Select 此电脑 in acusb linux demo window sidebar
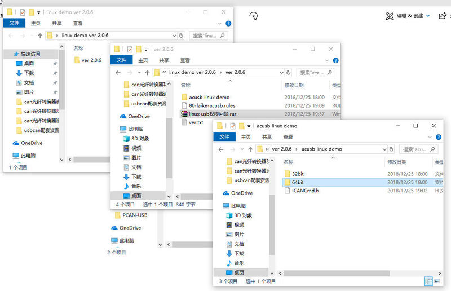The height and width of the screenshot is (291, 451). pos(234,206)
